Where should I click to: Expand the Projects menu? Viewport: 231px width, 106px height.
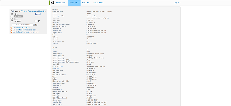[86, 3]
